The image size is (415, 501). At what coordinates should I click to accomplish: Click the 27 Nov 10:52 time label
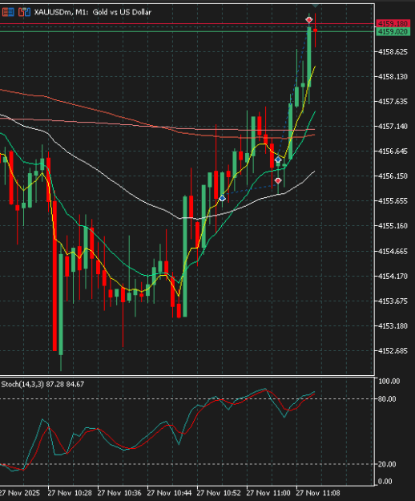coord(219,493)
